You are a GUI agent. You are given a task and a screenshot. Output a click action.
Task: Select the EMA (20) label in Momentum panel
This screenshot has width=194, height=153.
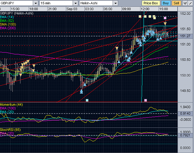point(7,112)
